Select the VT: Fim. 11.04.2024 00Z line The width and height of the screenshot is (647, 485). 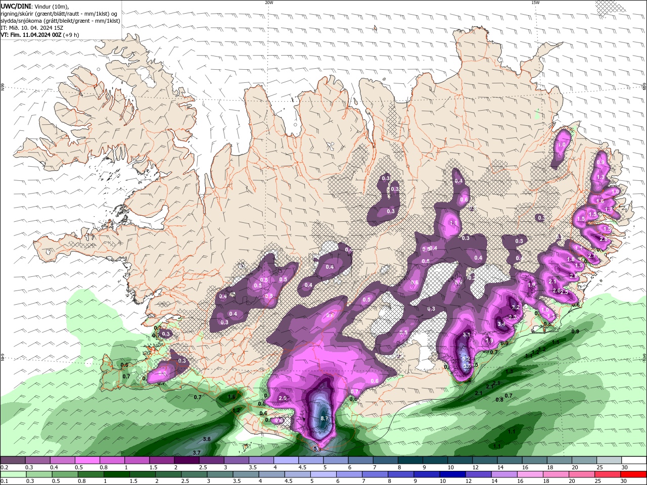click(40, 35)
